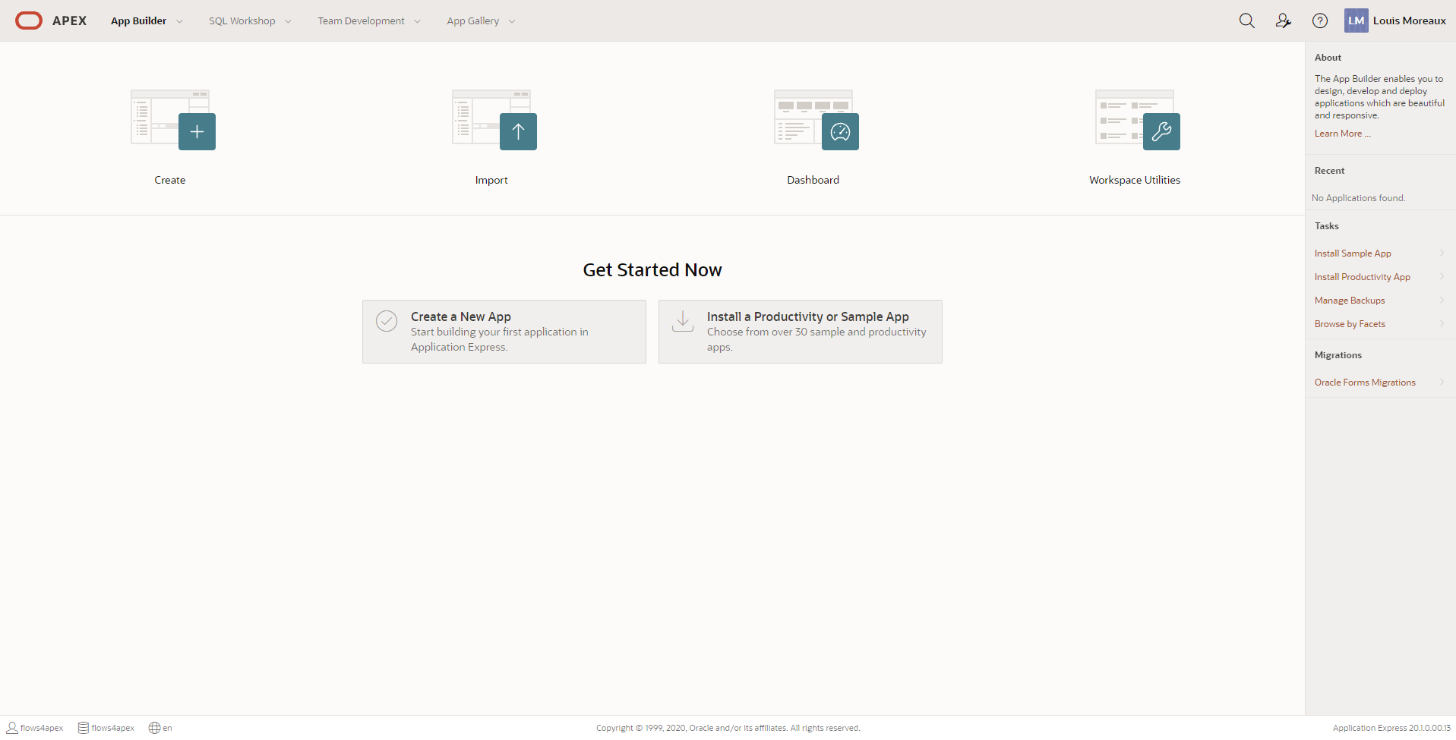Screen dimensions: 1456x740
Task: Expand the Install Sample App task chevron
Action: point(1441,253)
